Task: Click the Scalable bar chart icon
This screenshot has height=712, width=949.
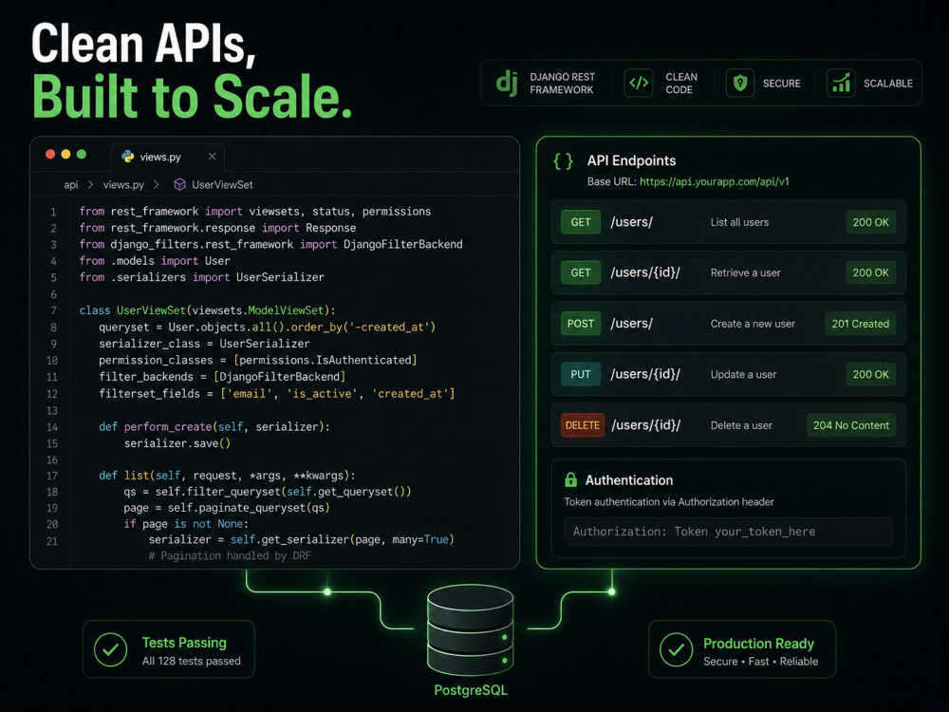Action: pyautogui.click(x=841, y=83)
